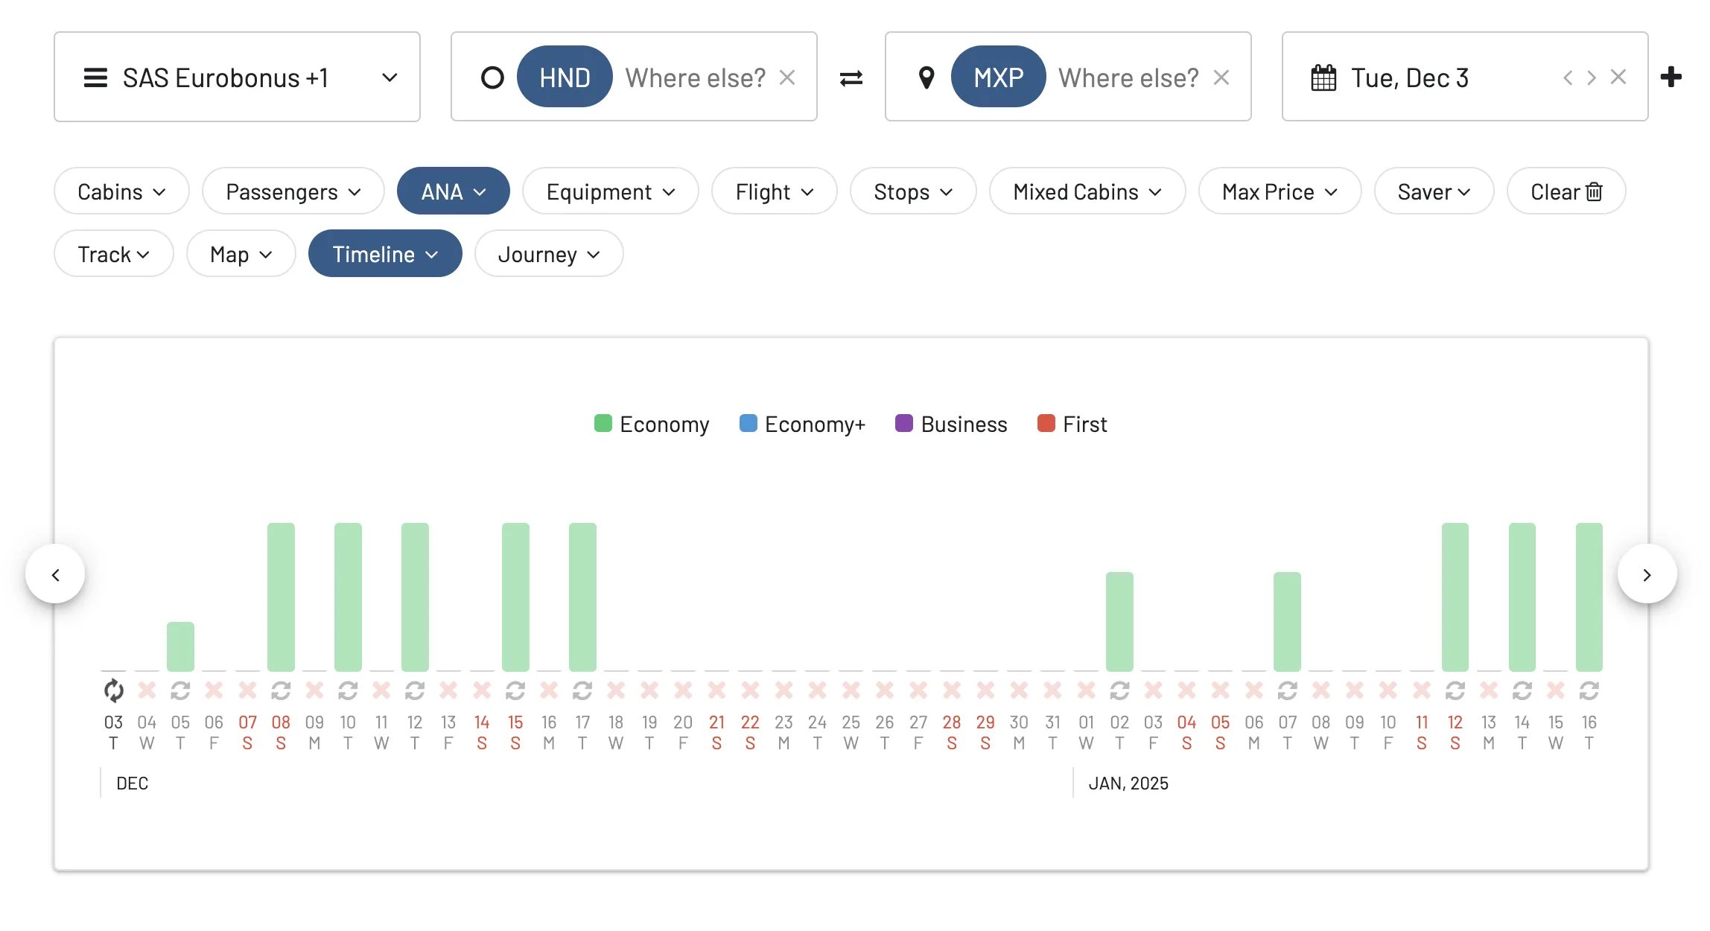This screenshot has height=931, width=1710.
Task: Refresh availability for Jan 16
Action: [1589, 690]
